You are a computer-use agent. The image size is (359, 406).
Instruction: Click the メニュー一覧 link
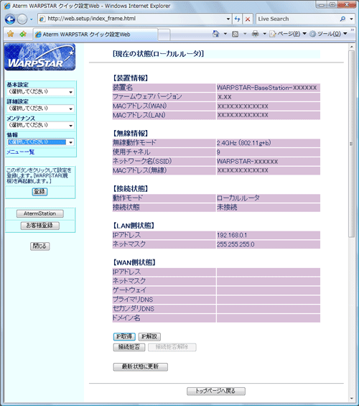pyautogui.click(x=20, y=152)
